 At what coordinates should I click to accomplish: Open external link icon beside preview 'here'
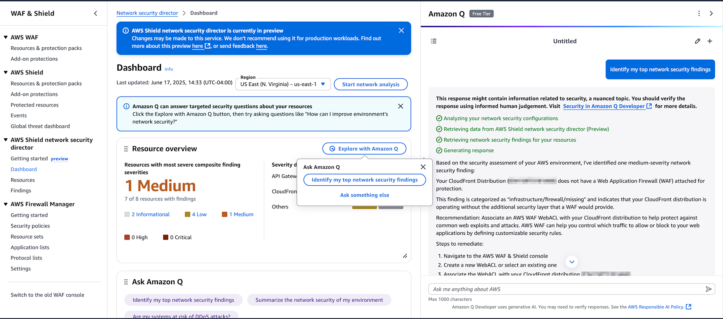pyautogui.click(x=208, y=46)
